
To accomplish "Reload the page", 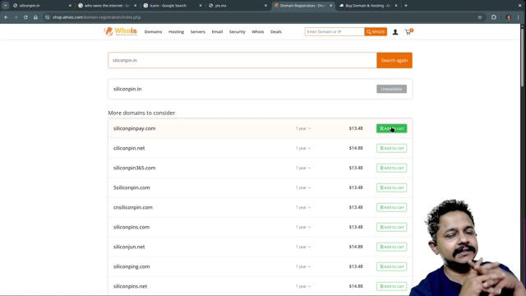I will tap(25, 17).
